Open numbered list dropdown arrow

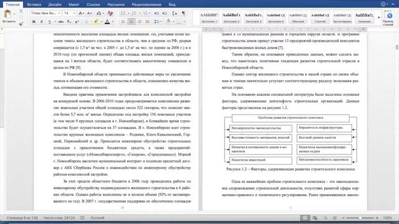[x=140, y=13]
